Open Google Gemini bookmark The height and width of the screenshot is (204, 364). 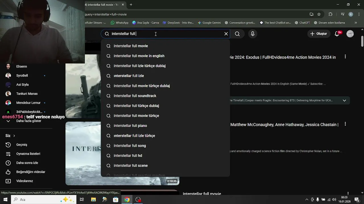pos(209,23)
